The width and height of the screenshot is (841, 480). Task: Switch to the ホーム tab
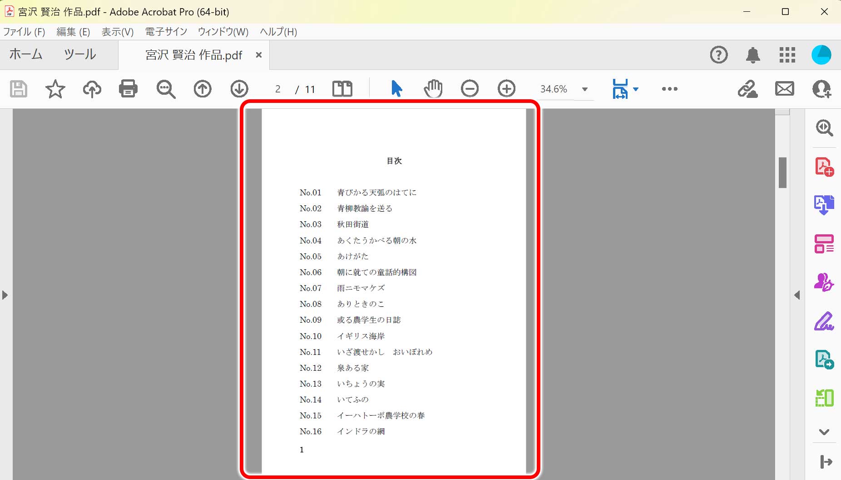26,54
